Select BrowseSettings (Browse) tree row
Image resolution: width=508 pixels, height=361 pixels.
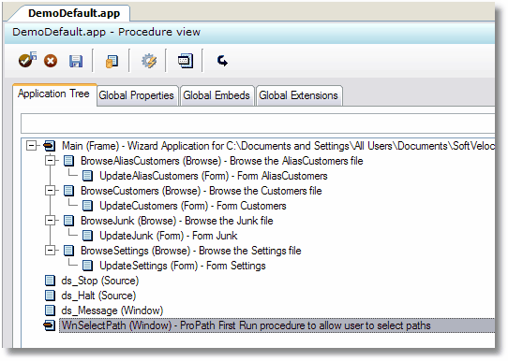191,251
